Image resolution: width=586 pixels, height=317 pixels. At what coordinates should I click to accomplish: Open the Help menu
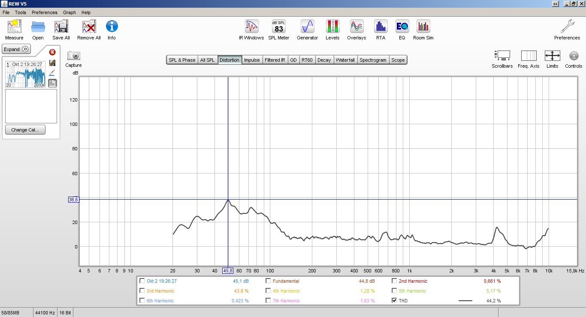click(x=86, y=12)
